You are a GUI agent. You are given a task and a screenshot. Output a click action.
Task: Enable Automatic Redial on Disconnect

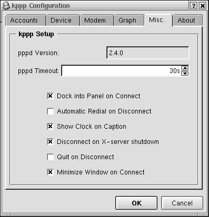pos(51,111)
